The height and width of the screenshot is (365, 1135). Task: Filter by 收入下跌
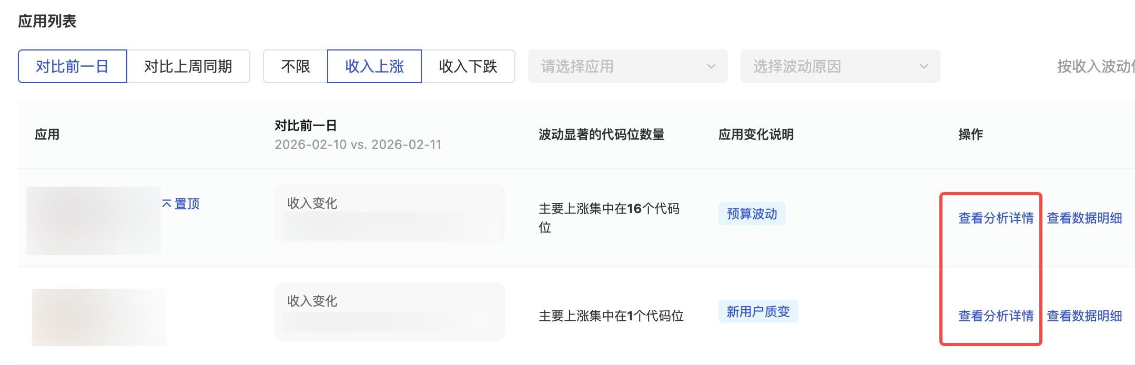[x=468, y=66]
